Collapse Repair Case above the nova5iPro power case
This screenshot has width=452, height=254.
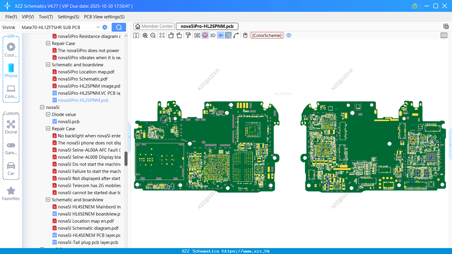48,43
